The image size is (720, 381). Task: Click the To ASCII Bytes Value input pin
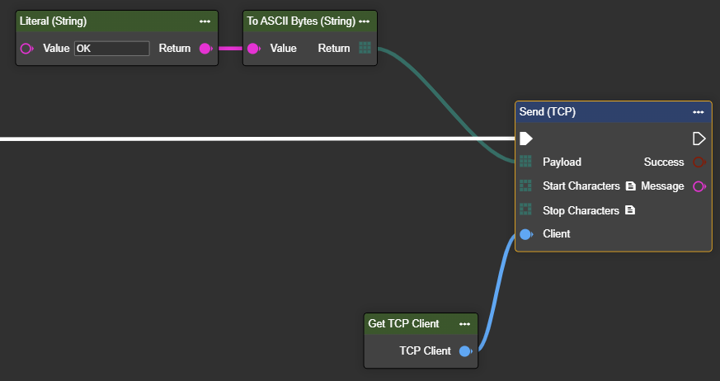pyautogui.click(x=254, y=49)
